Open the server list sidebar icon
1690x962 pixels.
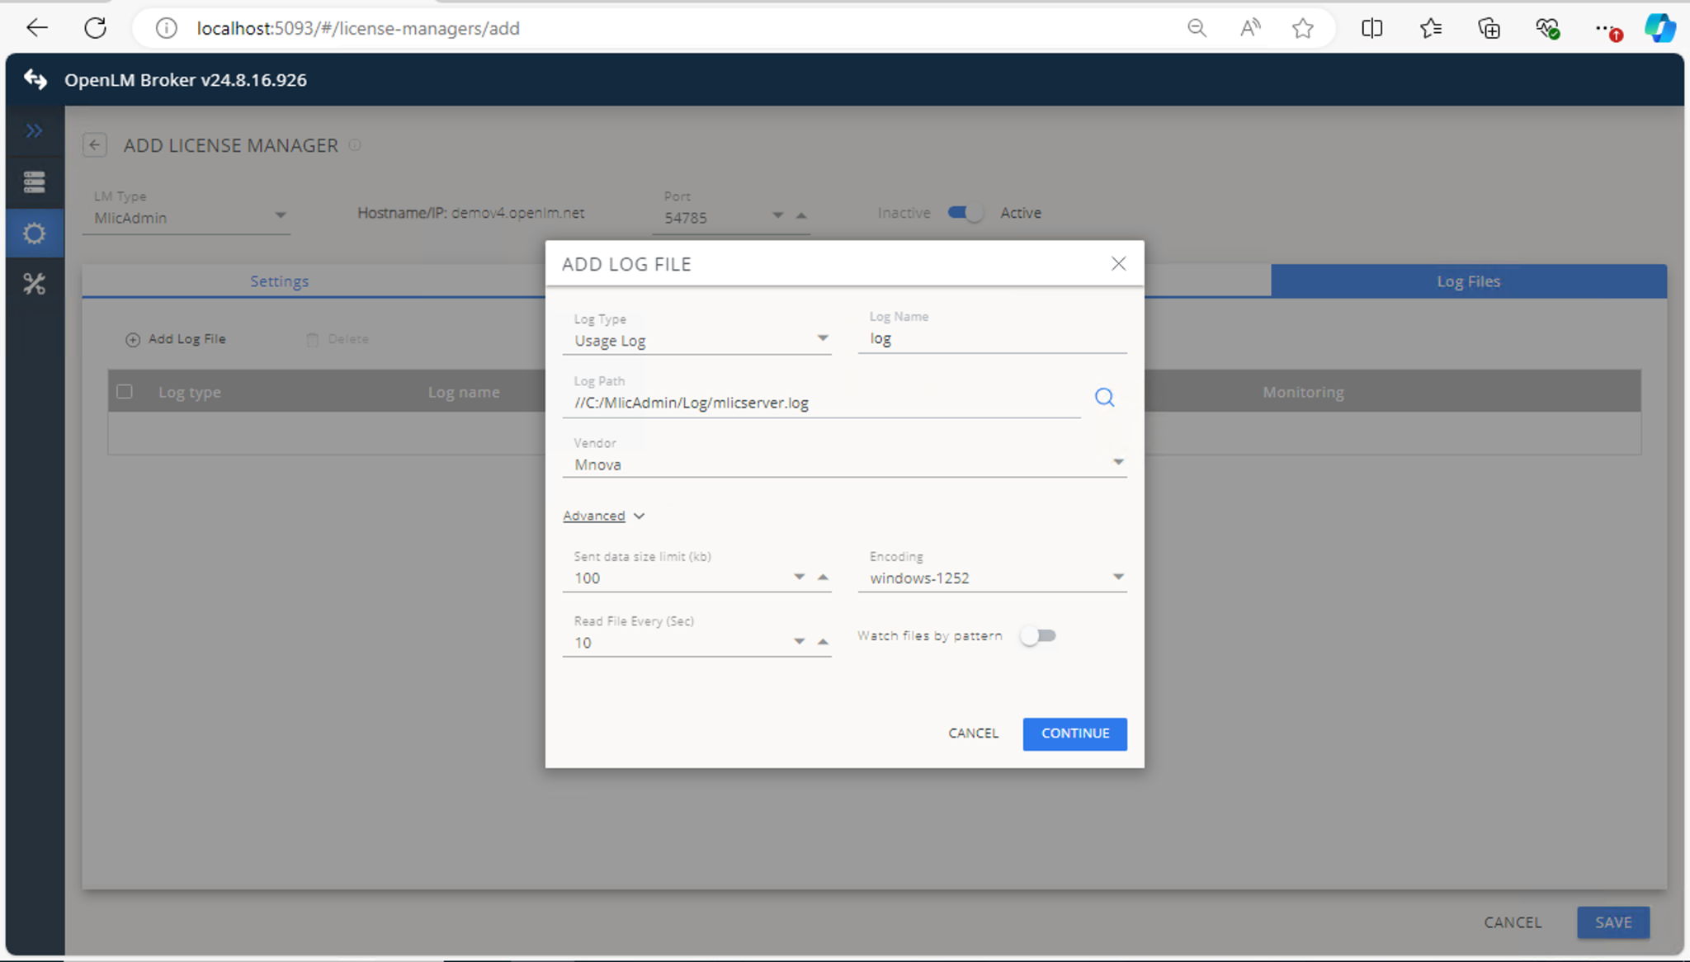pyautogui.click(x=34, y=182)
